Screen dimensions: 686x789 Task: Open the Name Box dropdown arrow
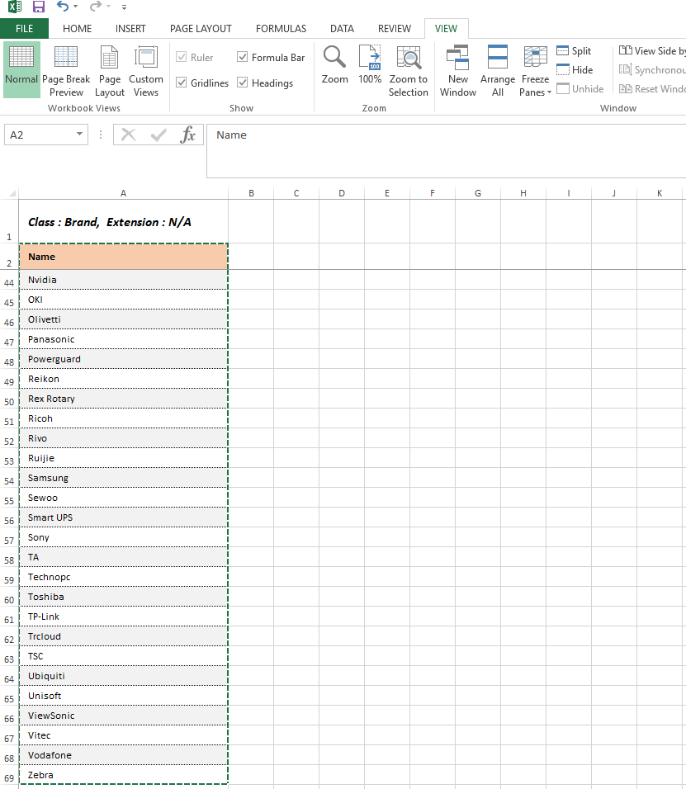[x=80, y=135]
